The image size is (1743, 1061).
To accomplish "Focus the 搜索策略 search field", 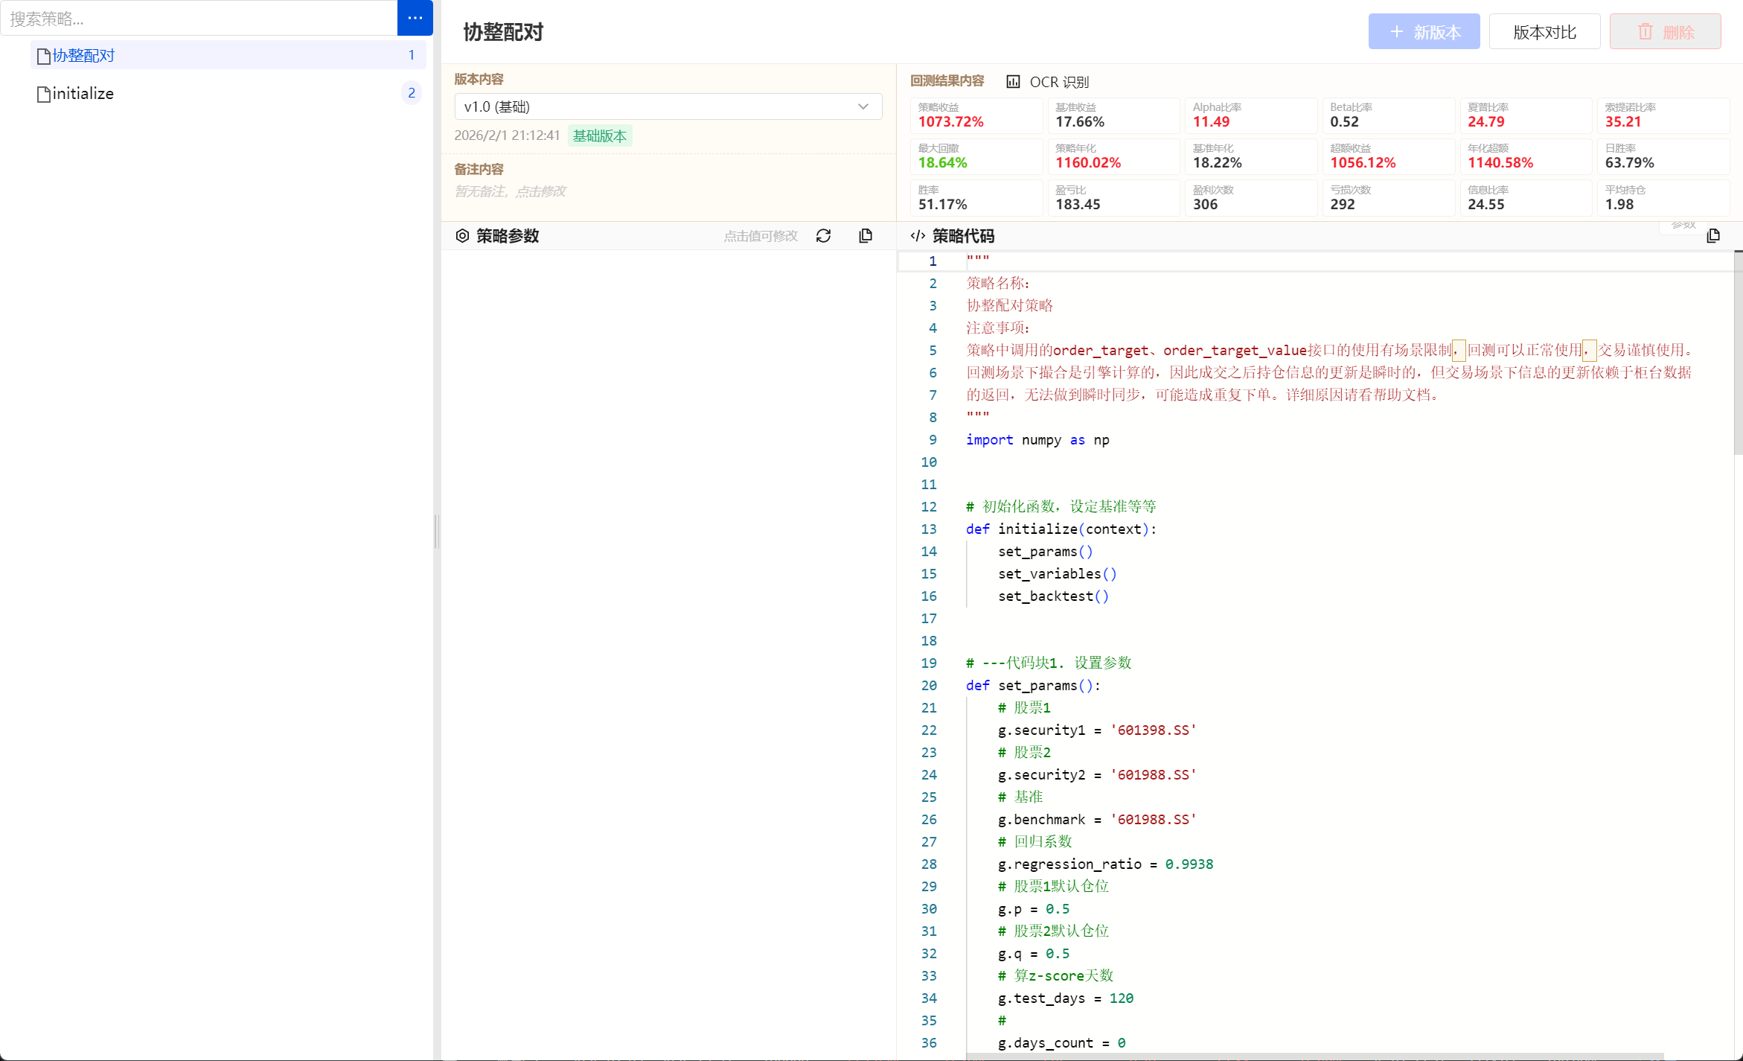I will [x=199, y=19].
